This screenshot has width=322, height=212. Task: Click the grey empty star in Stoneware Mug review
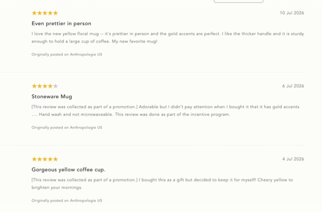coord(55,86)
